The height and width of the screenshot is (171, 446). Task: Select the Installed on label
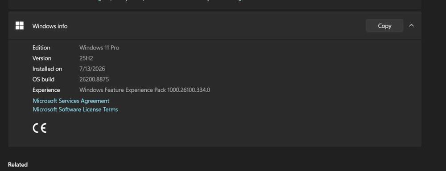[47, 69]
